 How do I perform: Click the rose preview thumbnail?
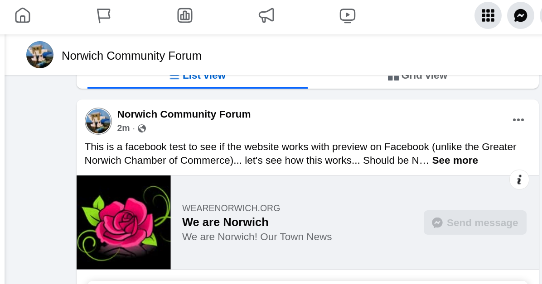tap(124, 222)
